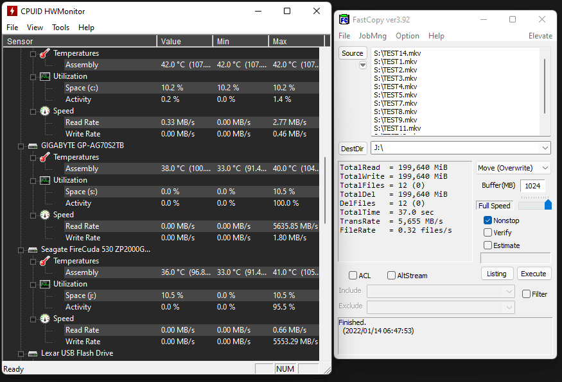Check the AltStream option

(x=391, y=276)
